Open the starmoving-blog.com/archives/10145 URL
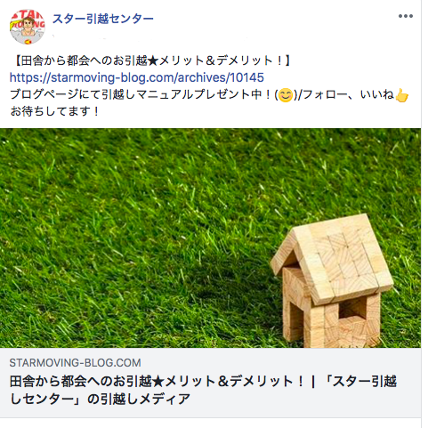Viewport: 428px width, 428px height. coord(137,77)
